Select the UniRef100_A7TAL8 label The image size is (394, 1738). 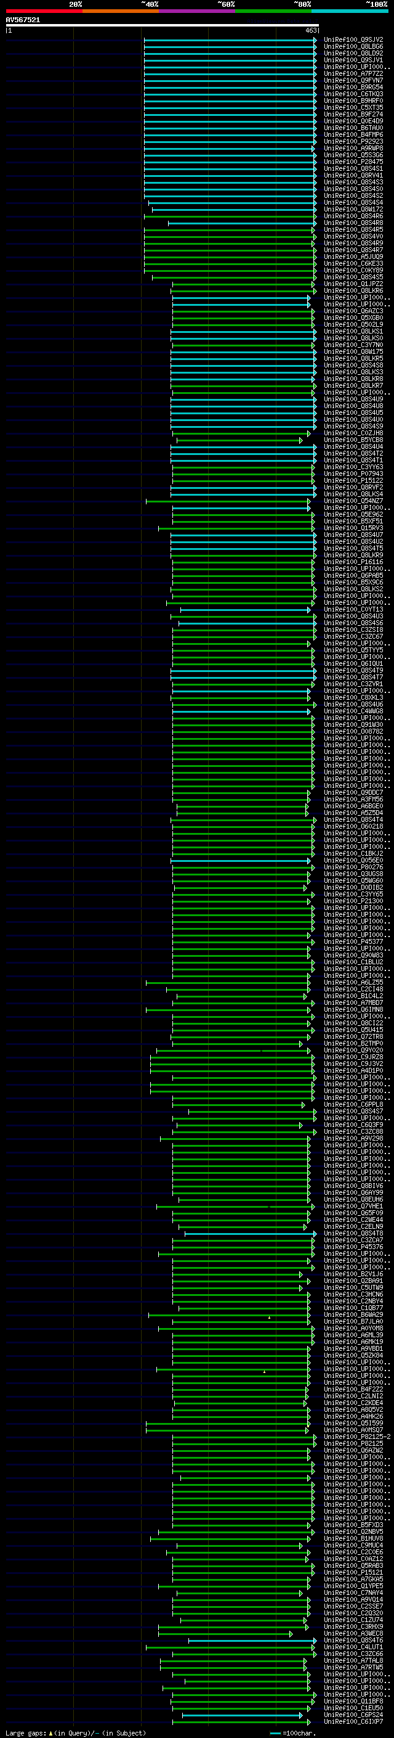353,1661
